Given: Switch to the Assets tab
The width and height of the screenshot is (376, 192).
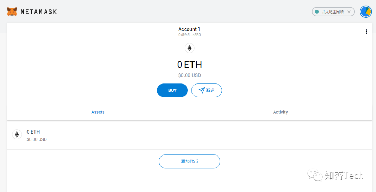Looking at the screenshot, I should pos(98,112).
